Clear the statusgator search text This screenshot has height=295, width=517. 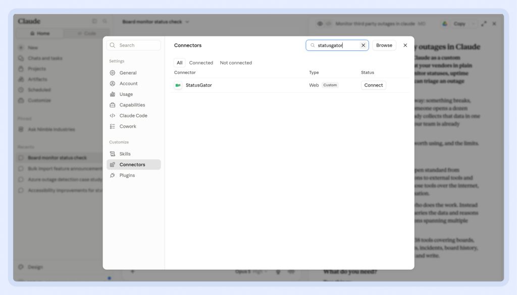(x=363, y=45)
